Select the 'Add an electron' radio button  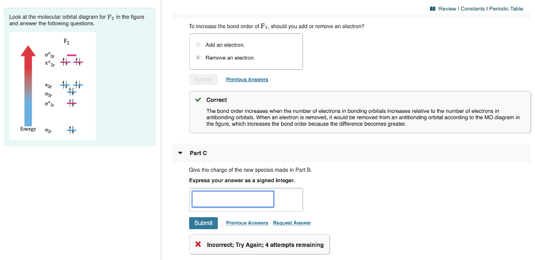pyautogui.click(x=198, y=45)
